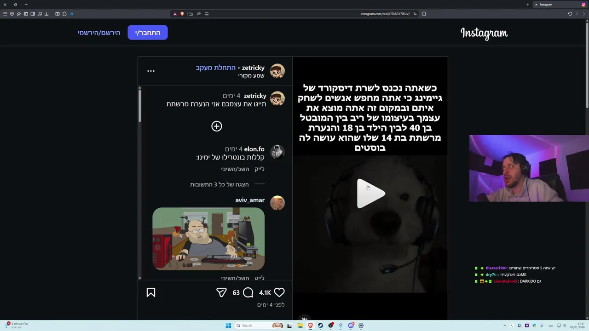
Task: Click the instagram.com reel address bar
Action: pyautogui.click(x=385, y=14)
